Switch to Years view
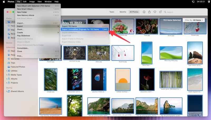Screen dimensions: 211x120 [x=112, y=12]
